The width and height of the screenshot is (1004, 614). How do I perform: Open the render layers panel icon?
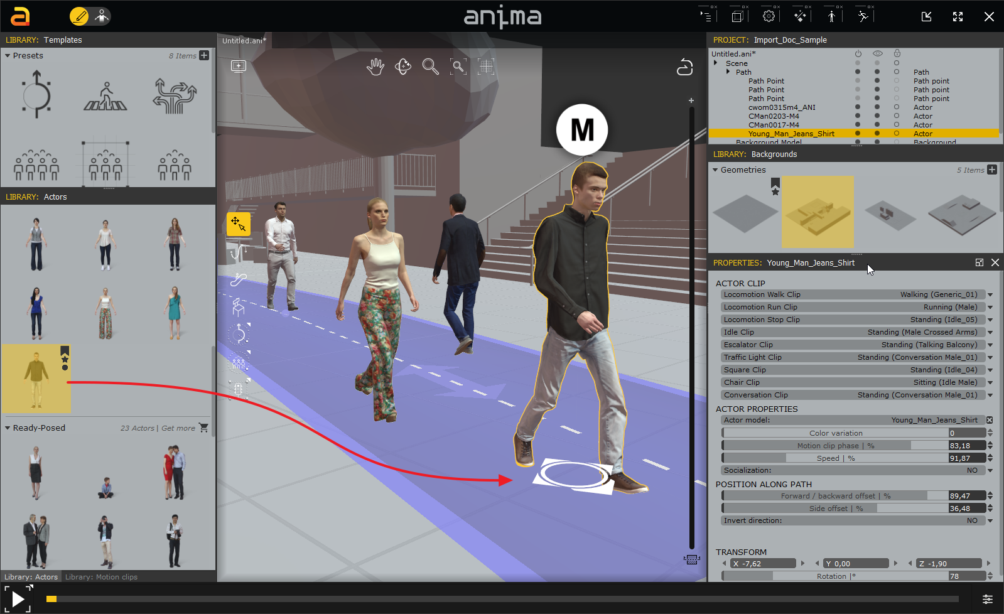coord(738,16)
